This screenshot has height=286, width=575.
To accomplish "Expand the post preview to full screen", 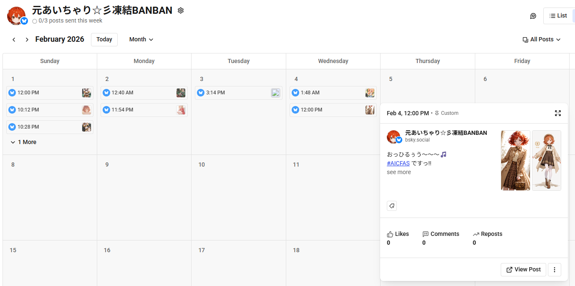I will (x=558, y=113).
